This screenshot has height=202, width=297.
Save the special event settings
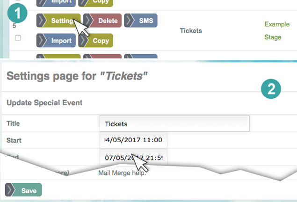pyautogui.click(x=23, y=190)
